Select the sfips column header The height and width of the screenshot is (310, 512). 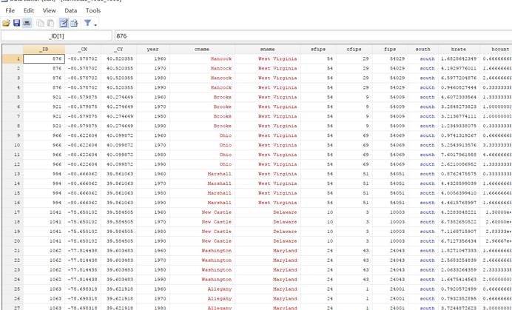tap(318, 50)
